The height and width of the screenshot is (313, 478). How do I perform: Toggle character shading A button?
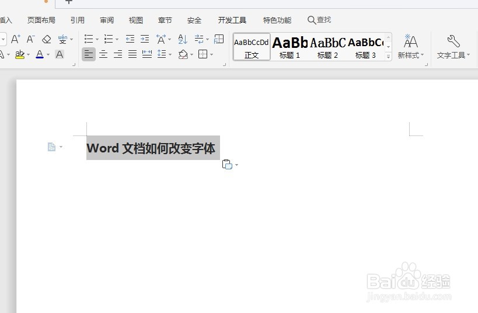[x=60, y=55]
